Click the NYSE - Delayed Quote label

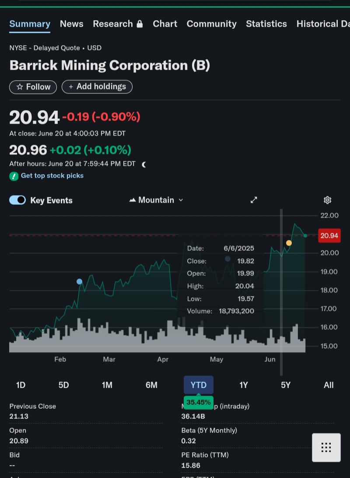point(44,48)
